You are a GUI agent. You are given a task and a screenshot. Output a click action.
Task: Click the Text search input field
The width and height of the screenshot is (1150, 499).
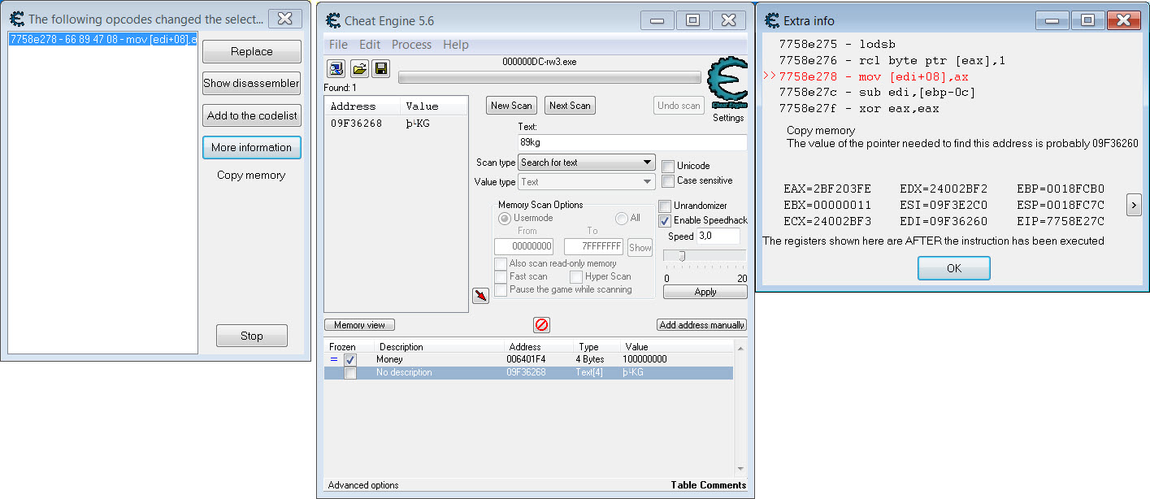(632, 142)
